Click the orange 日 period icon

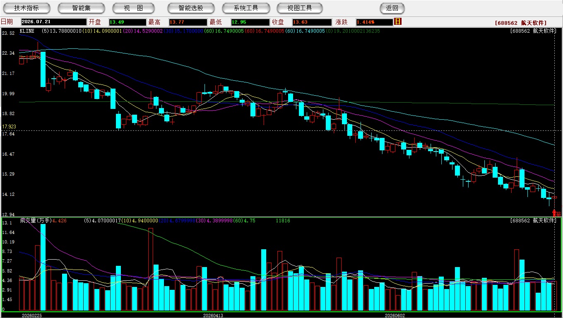tap(398, 22)
